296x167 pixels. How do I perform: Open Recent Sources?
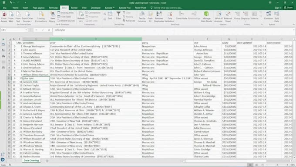[x=66, y=20]
